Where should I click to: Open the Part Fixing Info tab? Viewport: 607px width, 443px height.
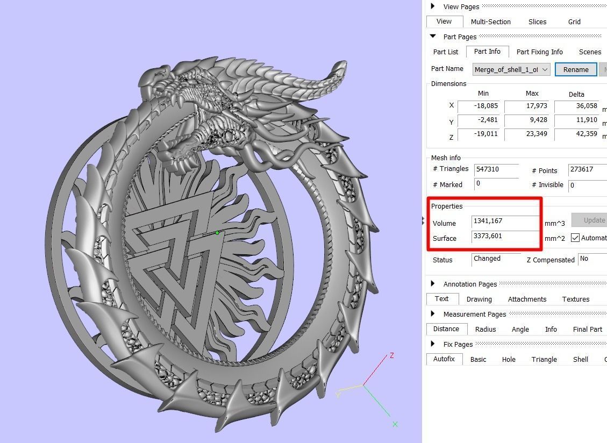click(539, 52)
